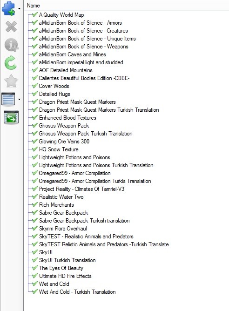Select The Eyes Of Beauty mod

point(61,268)
